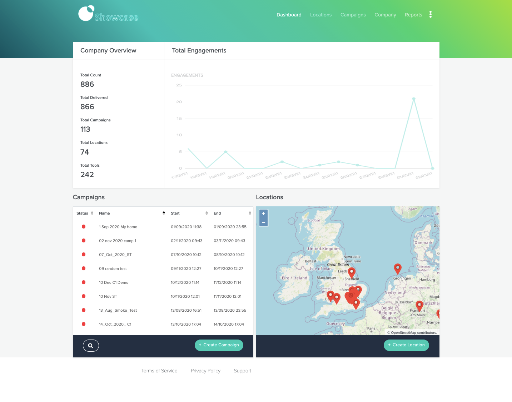Zoom out the map with minus icon

263,222
